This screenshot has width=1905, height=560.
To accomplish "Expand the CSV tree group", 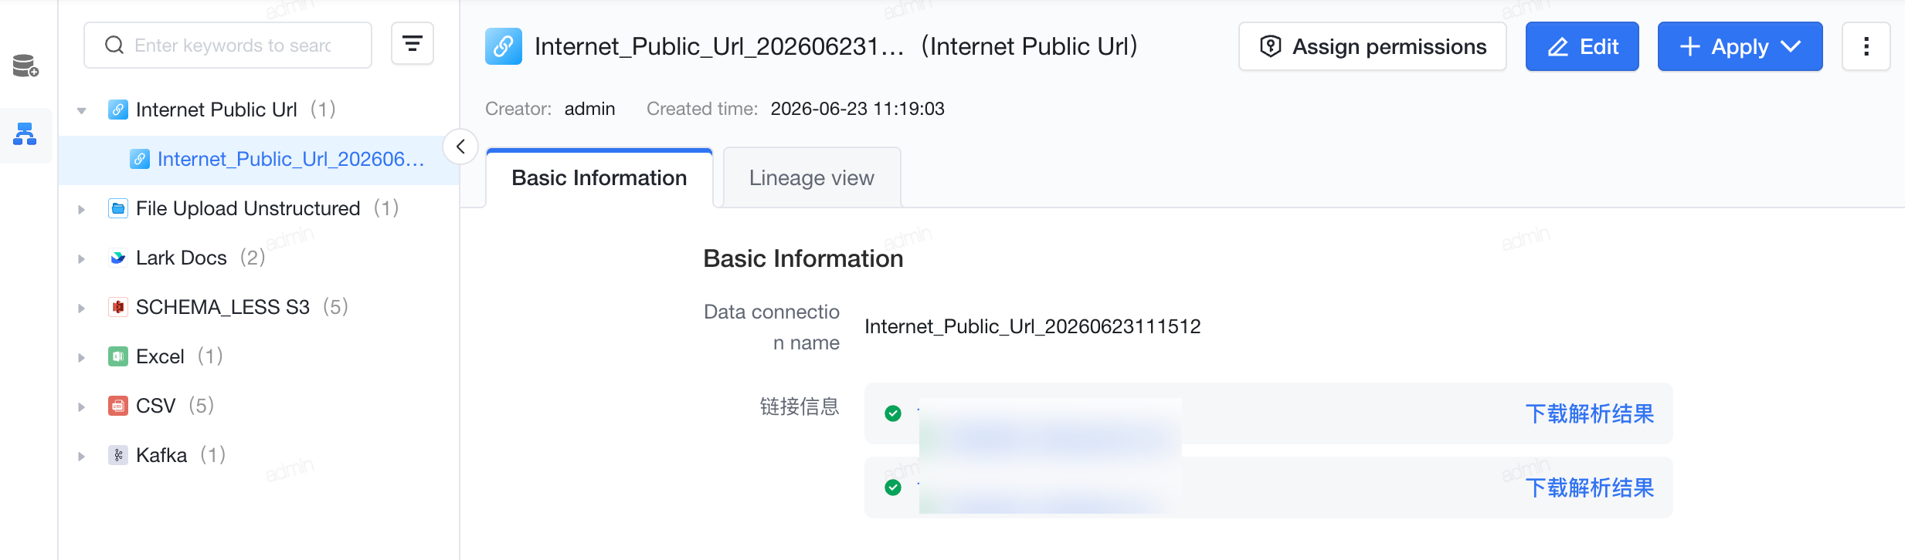I will [81, 407].
